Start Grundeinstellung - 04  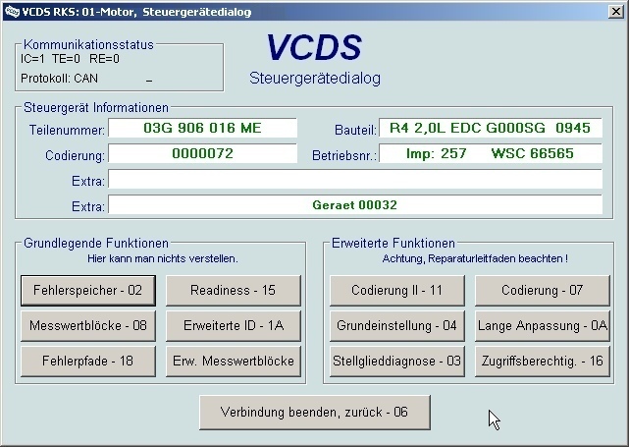397,326
